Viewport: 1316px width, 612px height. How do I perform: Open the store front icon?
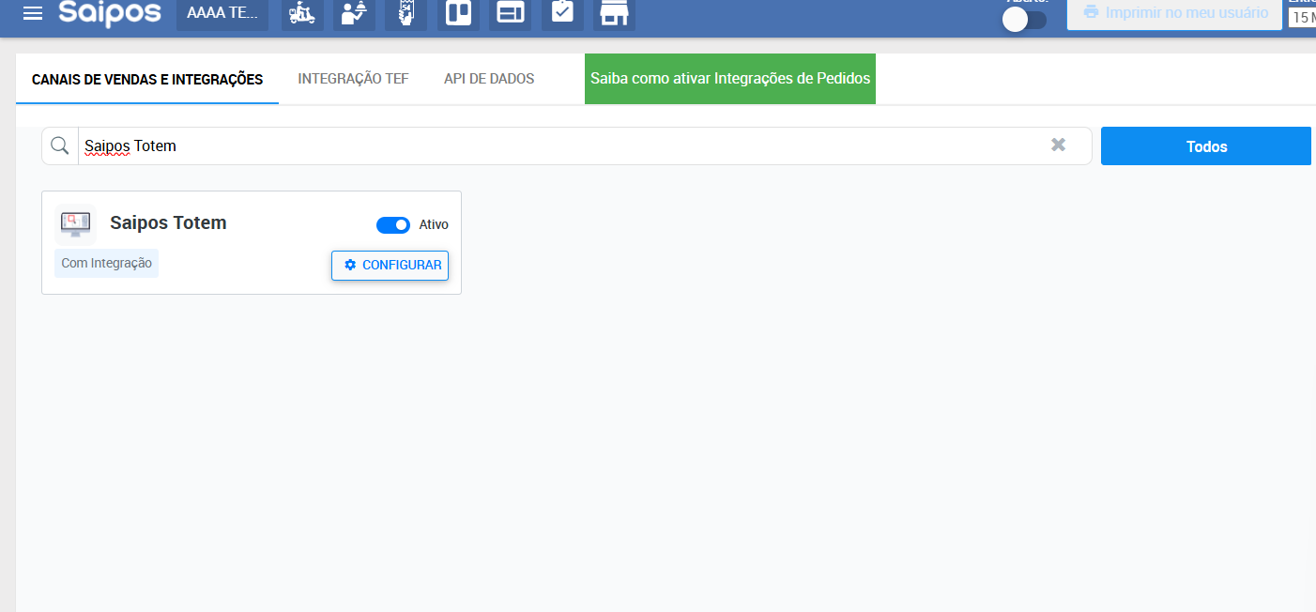click(x=614, y=14)
